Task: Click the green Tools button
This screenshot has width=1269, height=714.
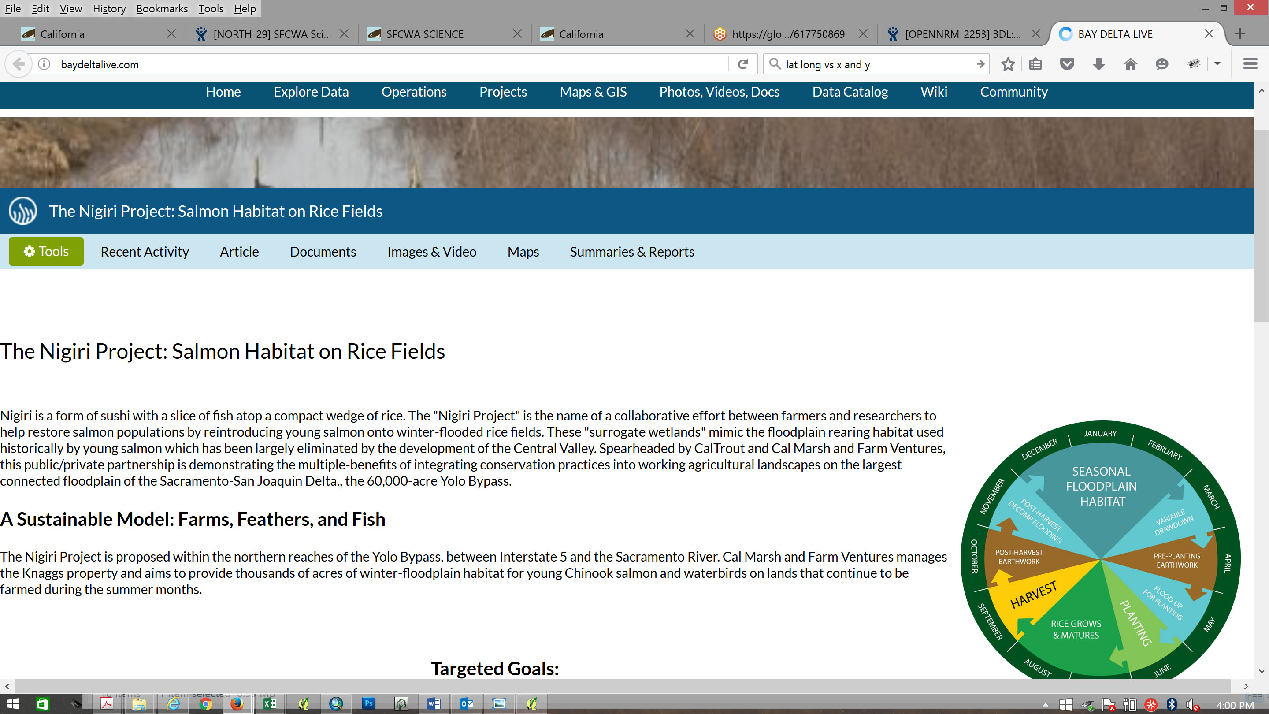Action: pyautogui.click(x=46, y=251)
